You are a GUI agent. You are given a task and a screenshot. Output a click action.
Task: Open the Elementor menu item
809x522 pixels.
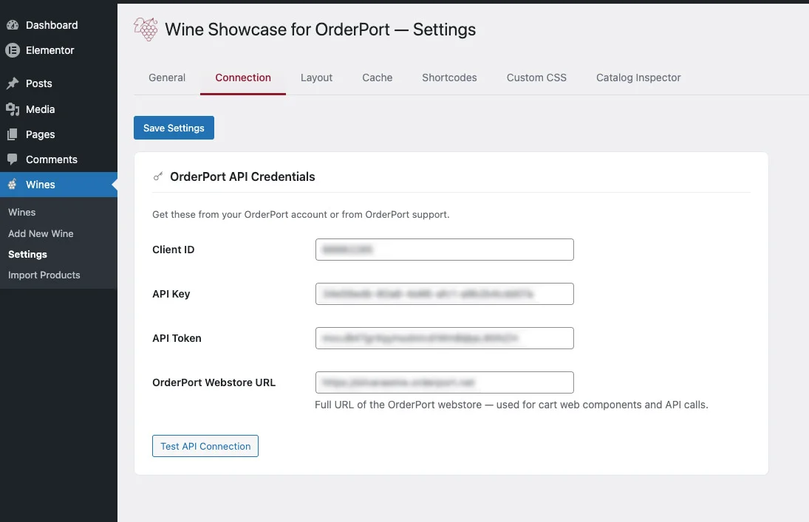[x=59, y=50]
